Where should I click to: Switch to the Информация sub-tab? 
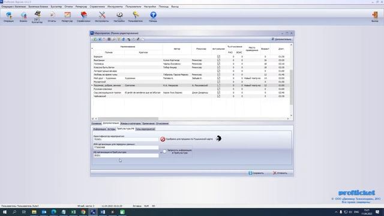point(100,129)
